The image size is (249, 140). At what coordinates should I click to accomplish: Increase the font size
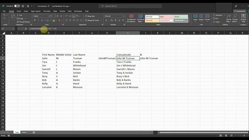(58, 16)
